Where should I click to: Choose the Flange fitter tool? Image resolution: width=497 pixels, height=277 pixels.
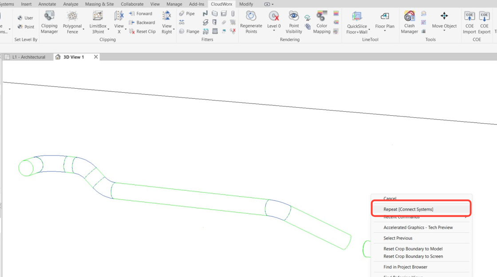(x=189, y=31)
